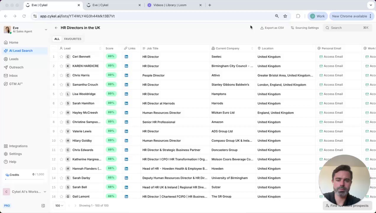Select Job Title column header

153,49
